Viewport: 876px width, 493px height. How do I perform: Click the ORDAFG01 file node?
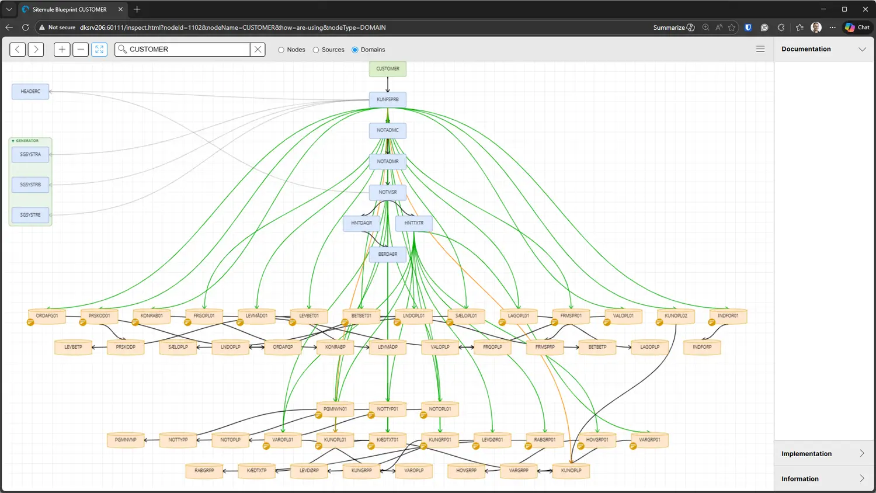click(47, 316)
